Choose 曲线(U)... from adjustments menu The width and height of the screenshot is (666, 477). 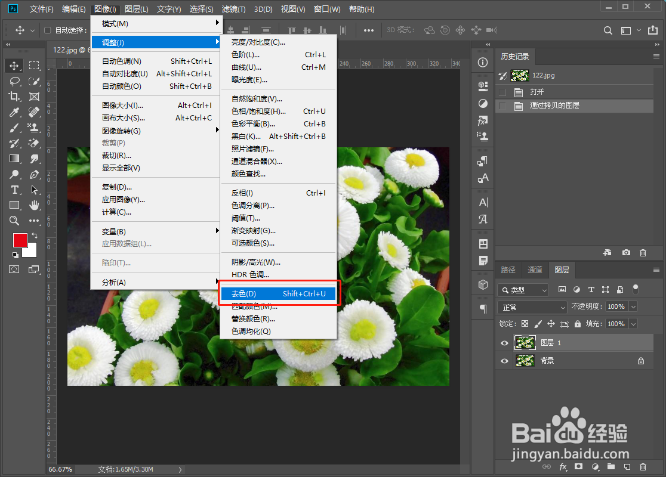pos(279,67)
